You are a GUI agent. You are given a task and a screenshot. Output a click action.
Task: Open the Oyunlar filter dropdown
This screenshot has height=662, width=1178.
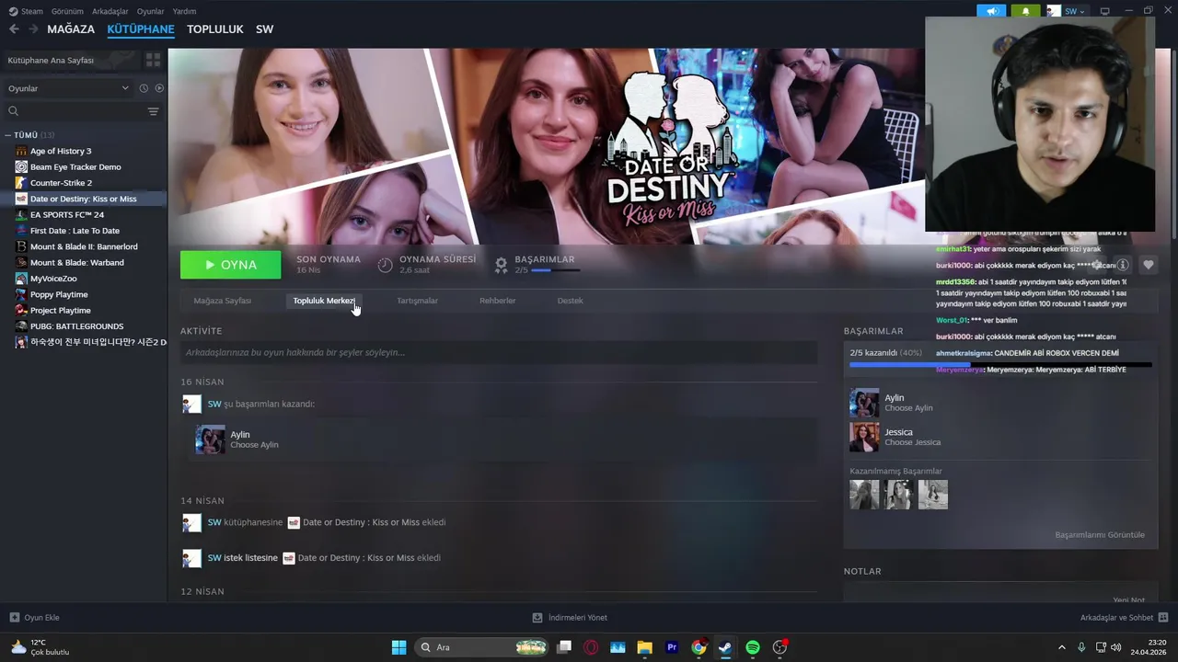coord(69,88)
